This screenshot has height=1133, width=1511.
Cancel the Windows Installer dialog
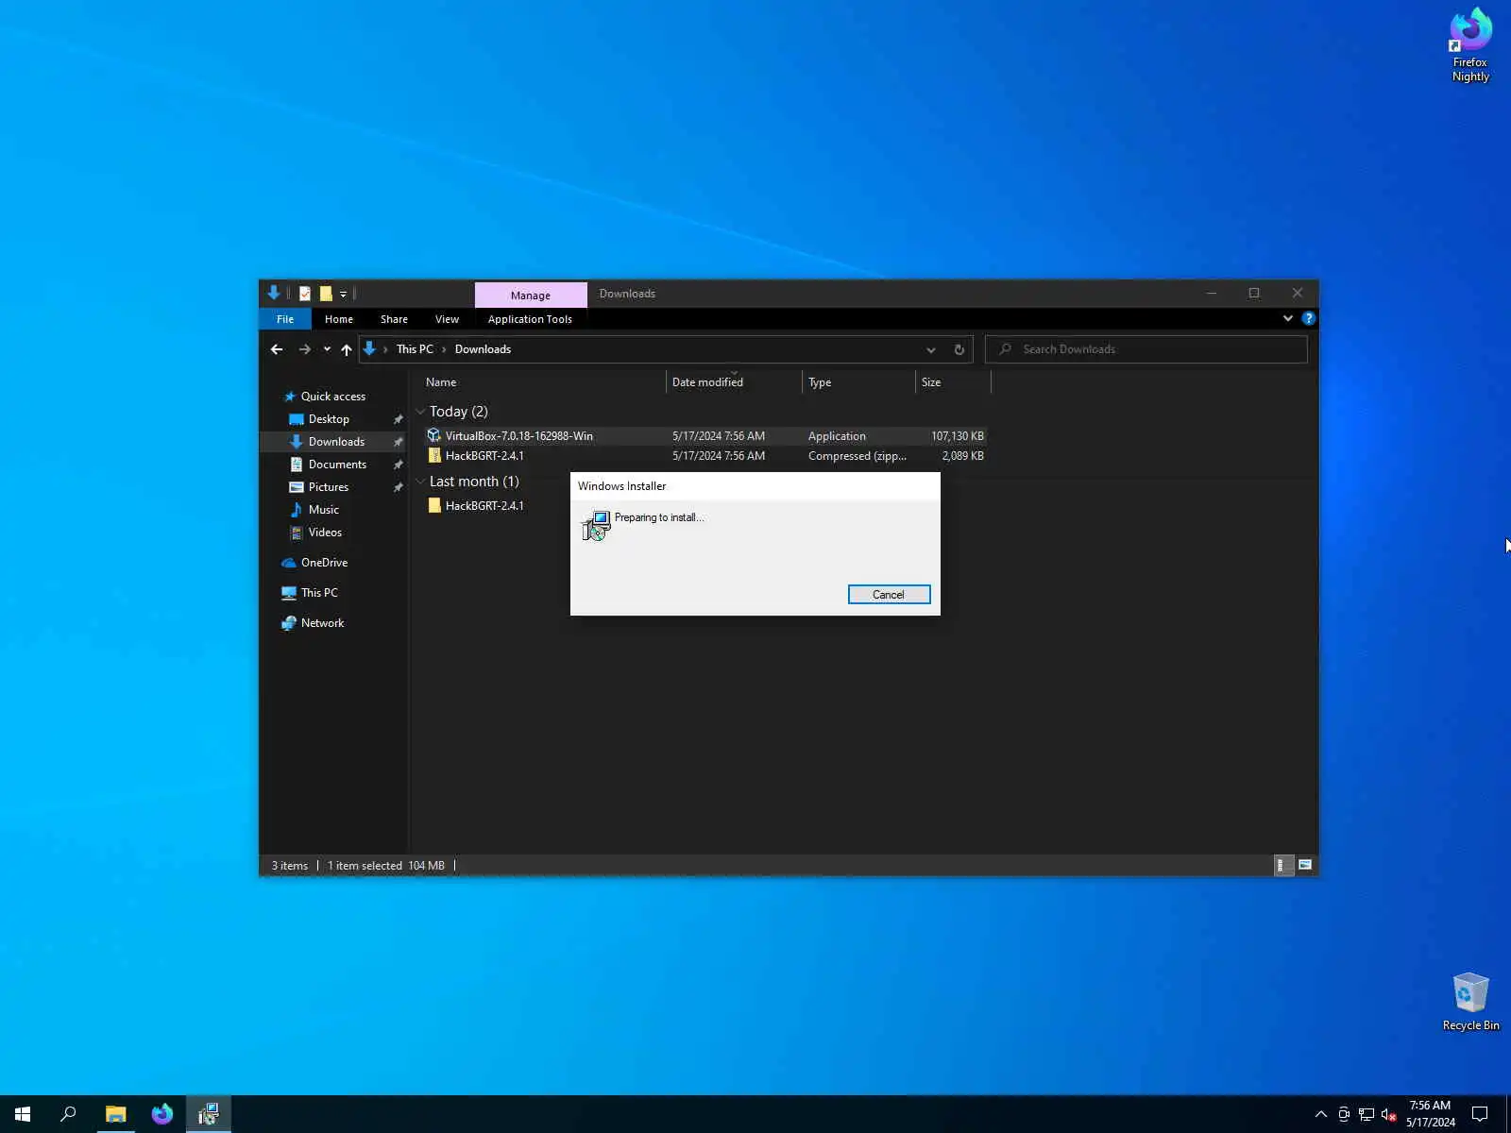coord(889,595)
